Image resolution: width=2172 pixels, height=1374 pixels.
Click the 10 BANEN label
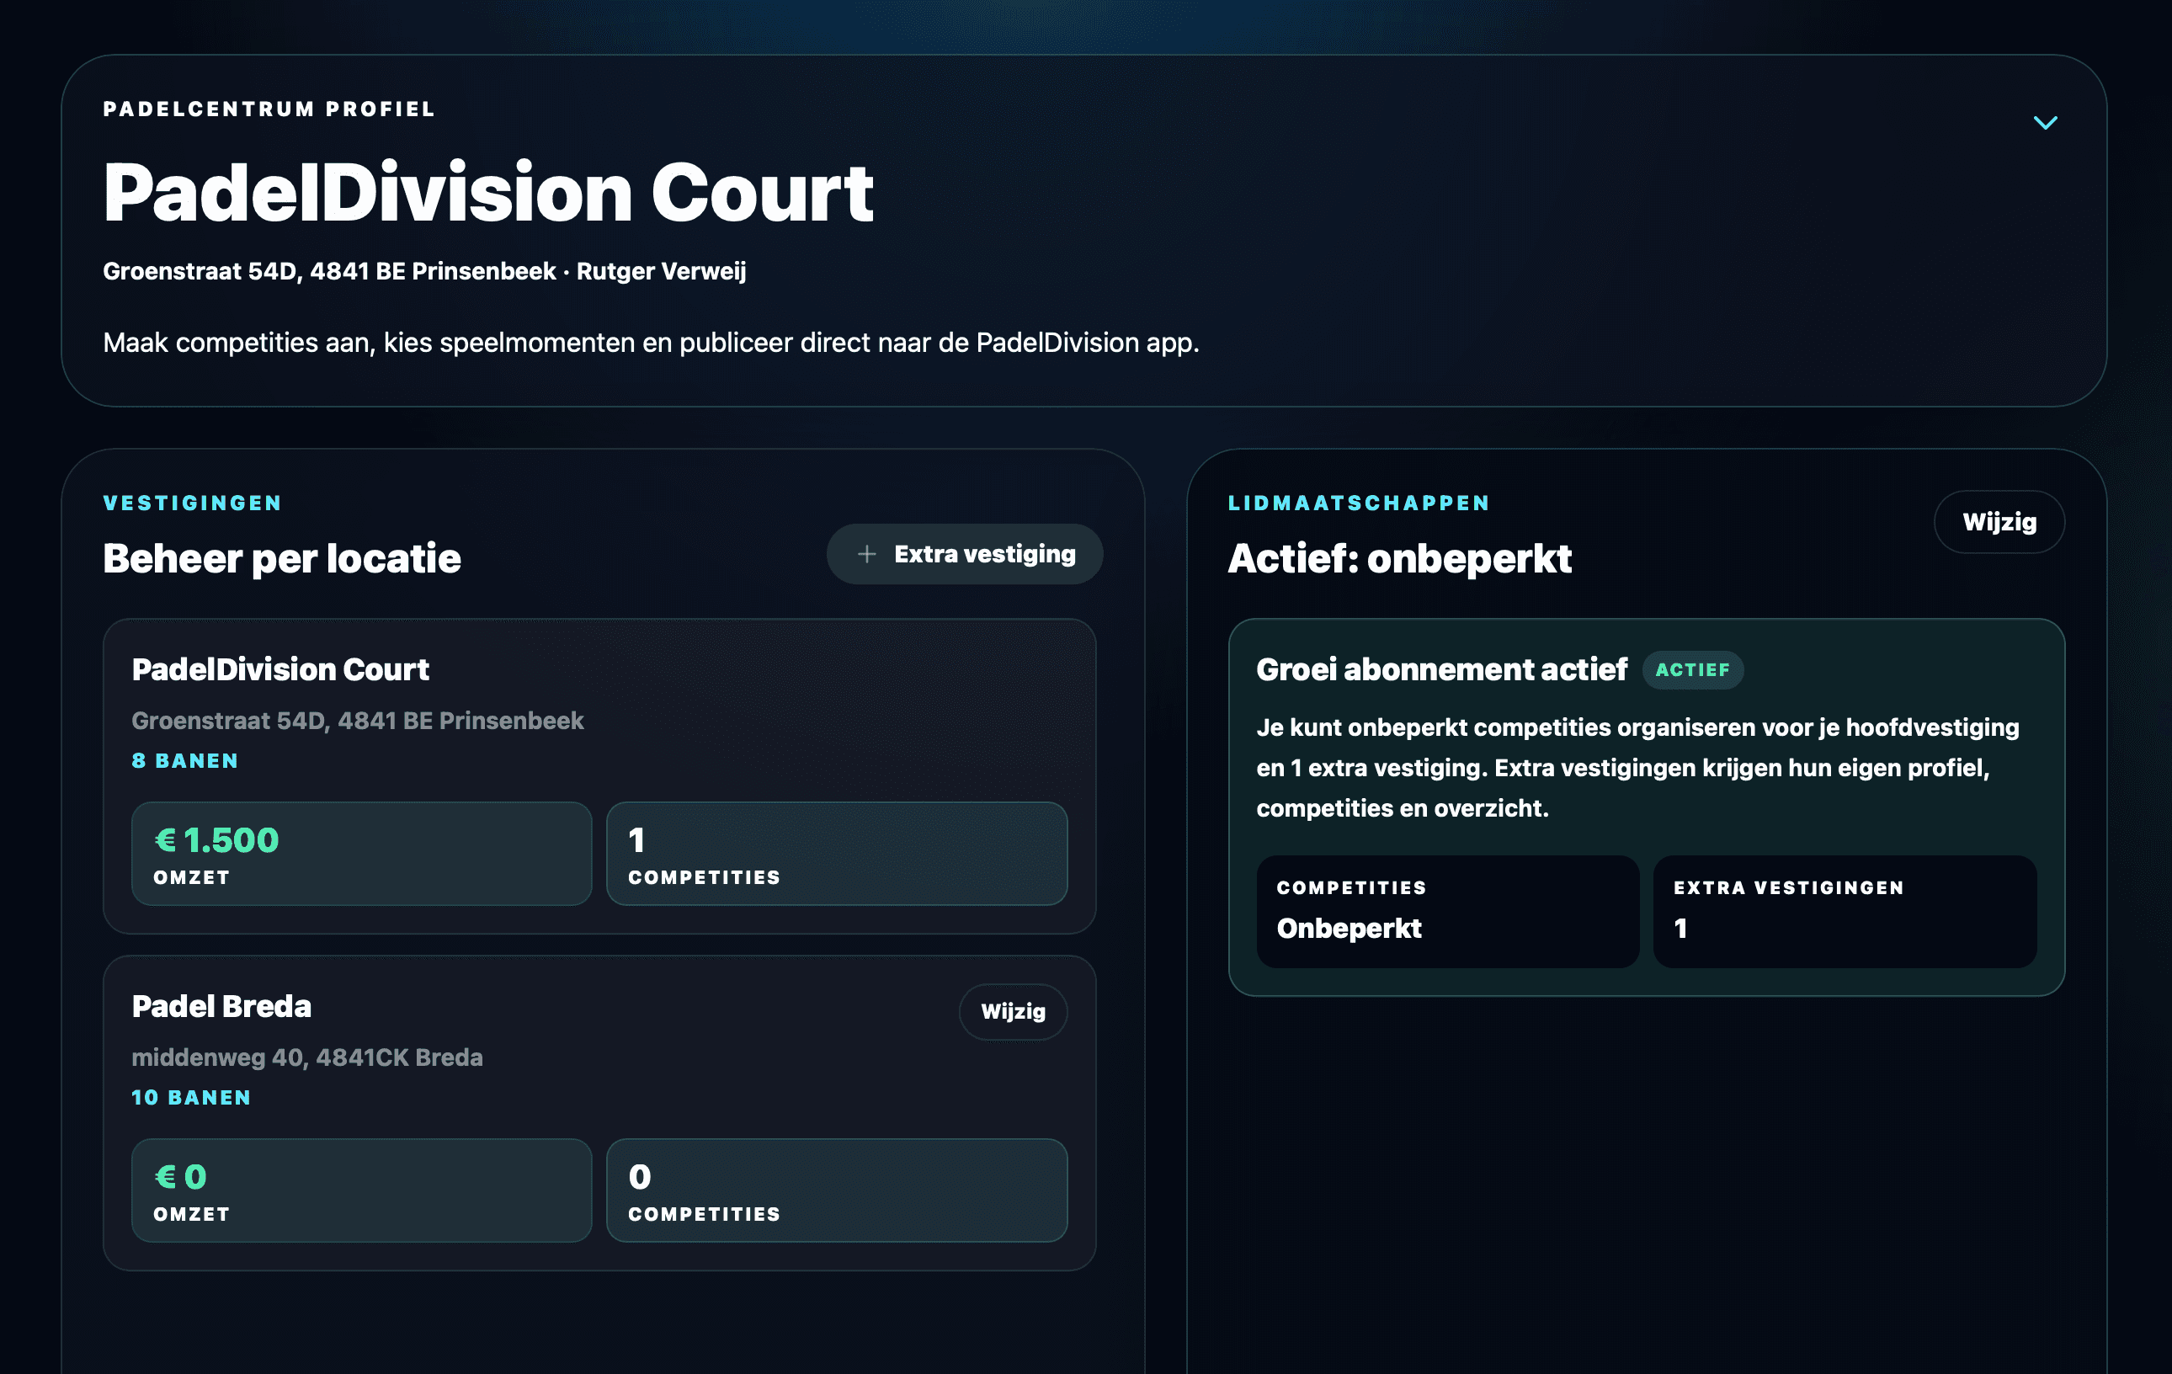point(191,1097)
